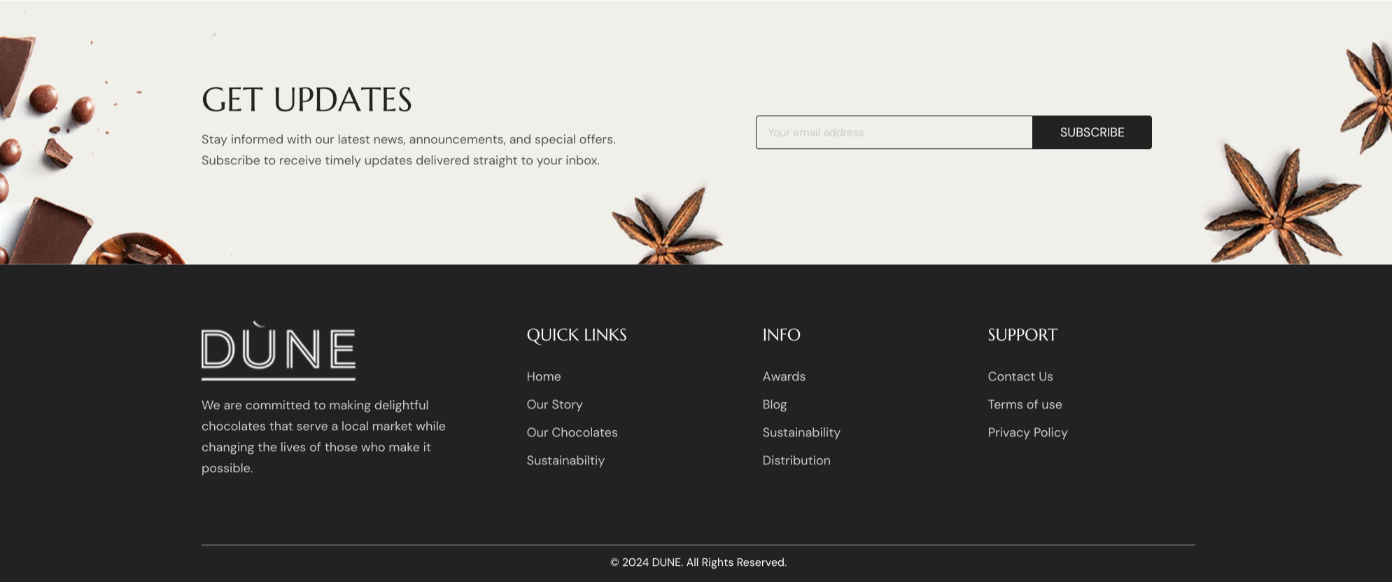Click the GET UPDATES heading
This screenshot has width=1392, height=582.
tap(307, 99)
